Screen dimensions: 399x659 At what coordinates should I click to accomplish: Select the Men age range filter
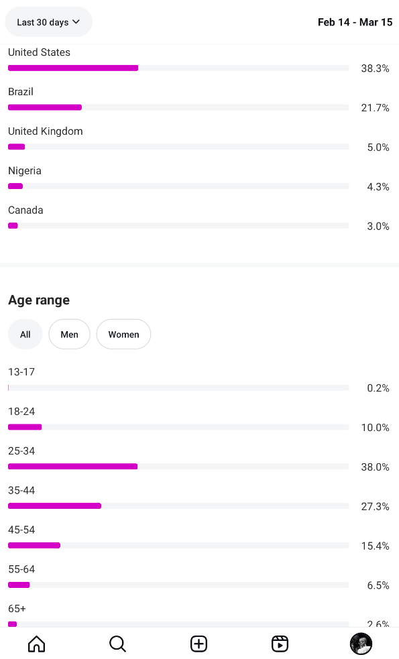click(69, 334)
